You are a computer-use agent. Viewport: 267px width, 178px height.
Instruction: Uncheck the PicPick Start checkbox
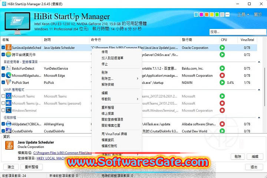[3, 82]
